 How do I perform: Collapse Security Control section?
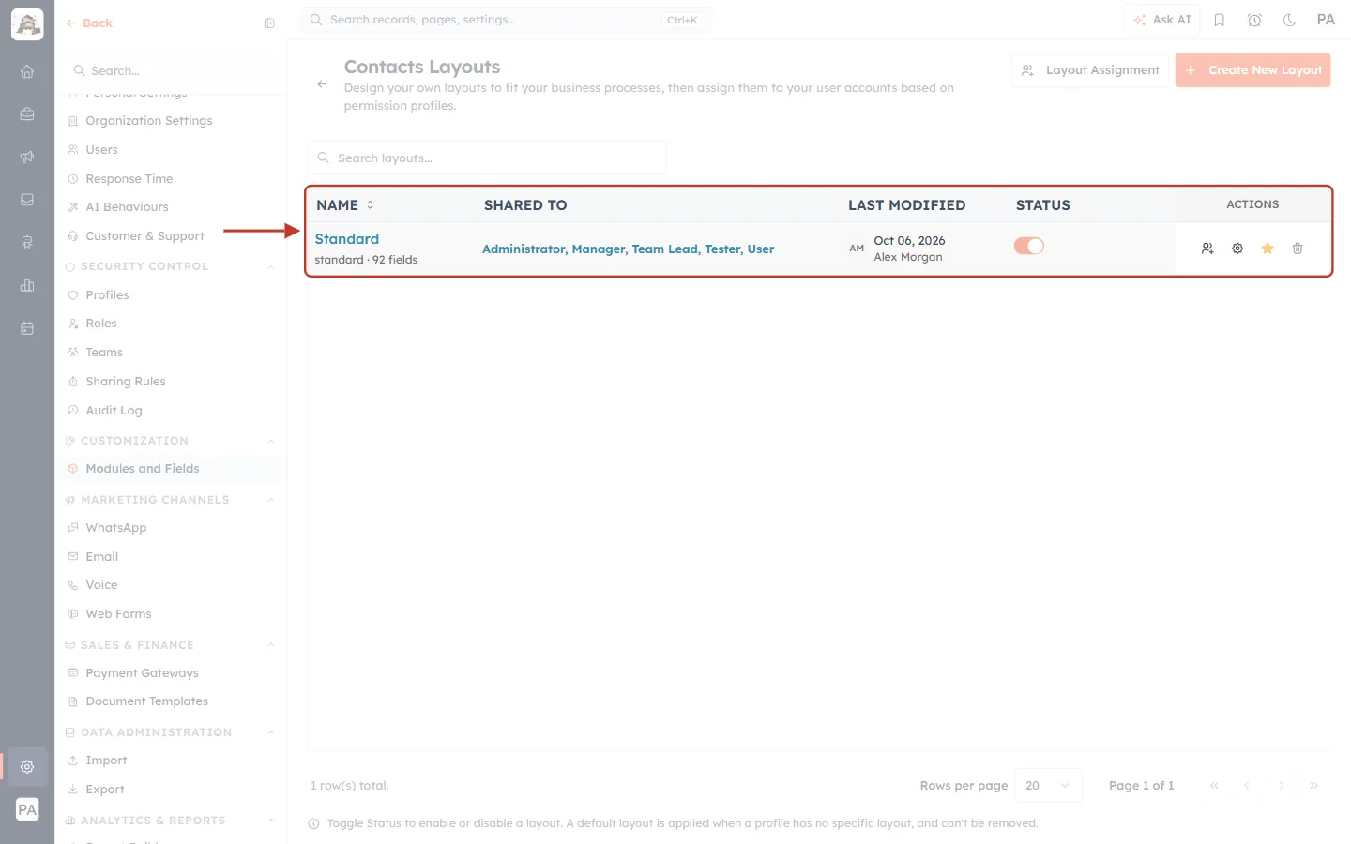[271, 267]
